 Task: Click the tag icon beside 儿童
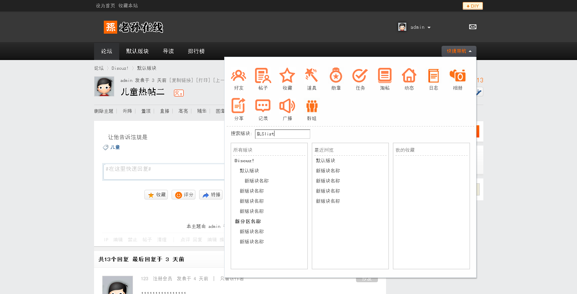[105, 147]
